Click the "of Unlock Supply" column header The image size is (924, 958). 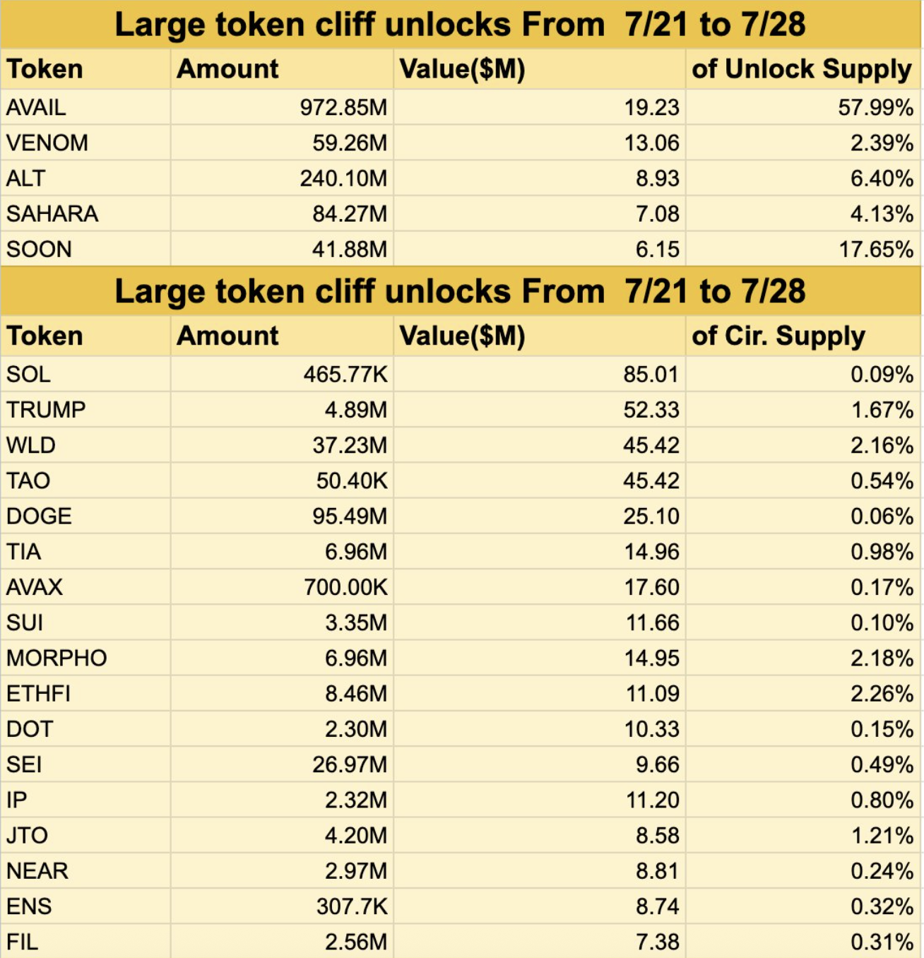pos(802,69)
